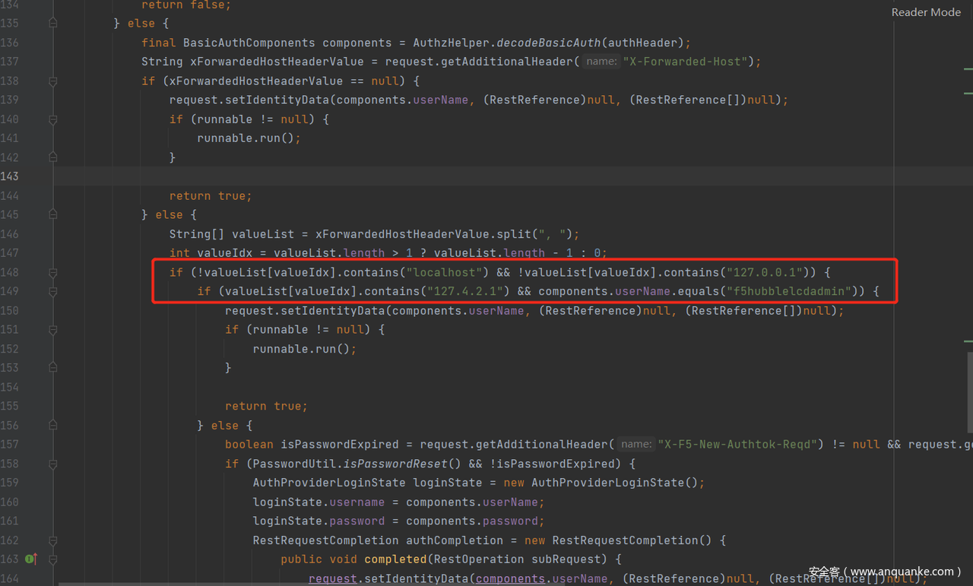973x586 pixels.
Task: Collapse the if block at line 149
Action: [x=52, y=292]
